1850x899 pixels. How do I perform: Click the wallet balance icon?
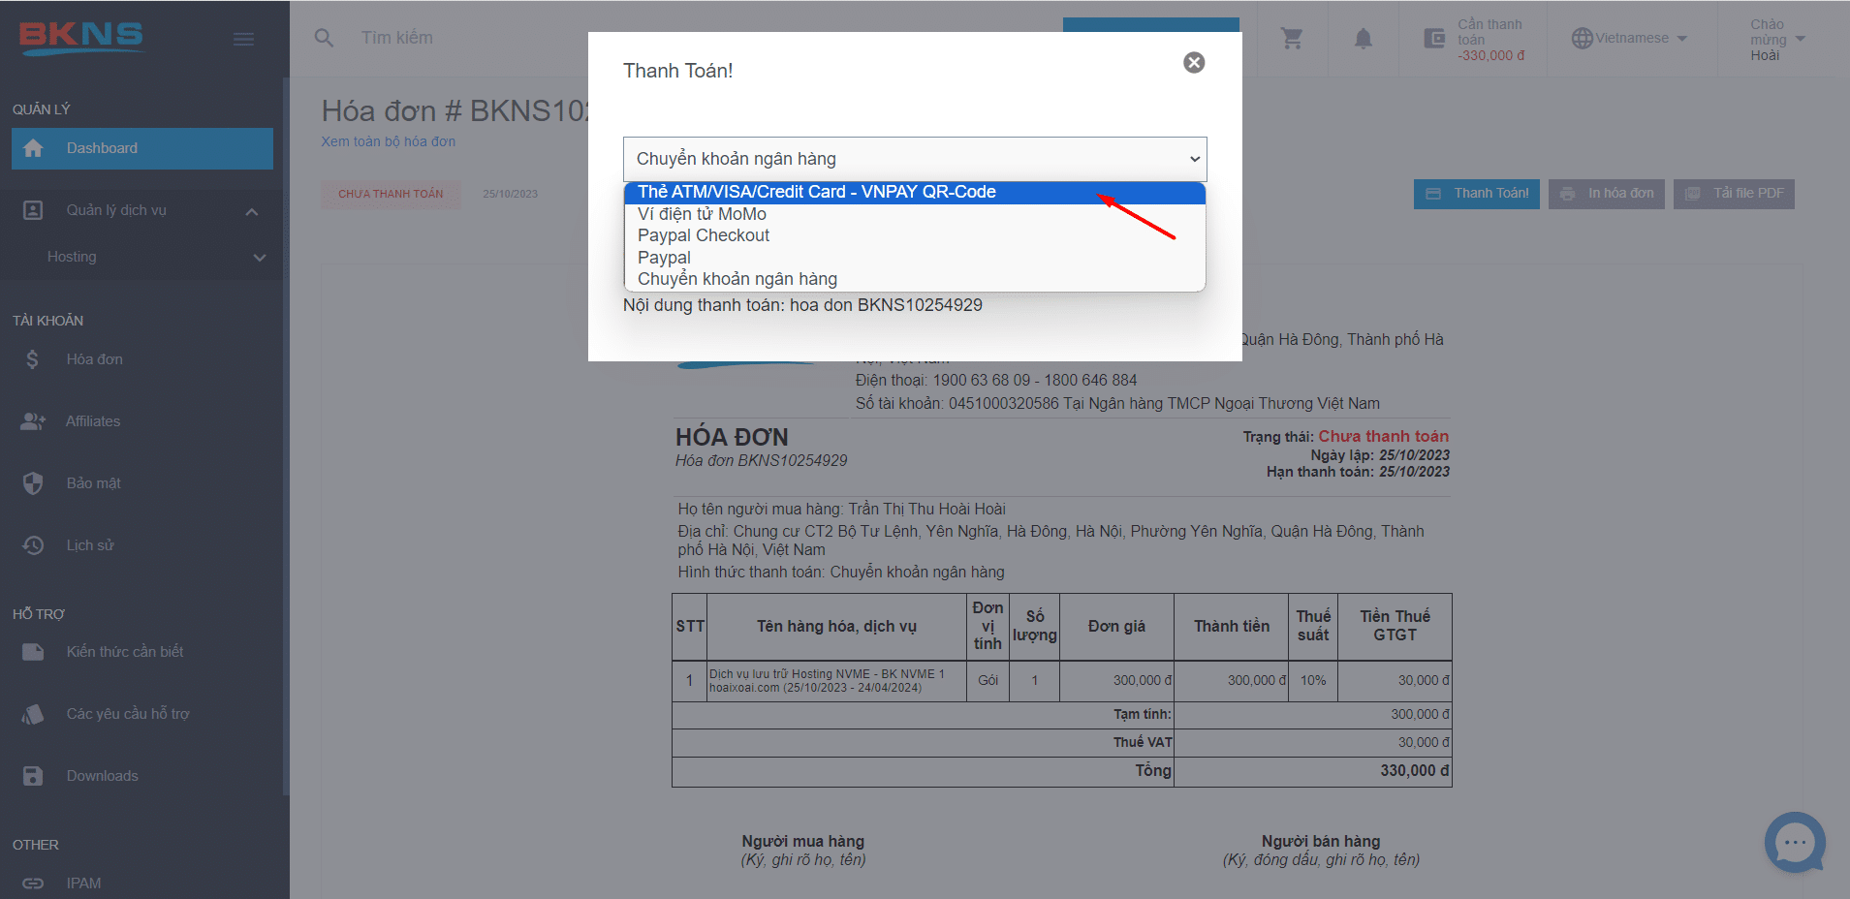[x=1434, y=39]
